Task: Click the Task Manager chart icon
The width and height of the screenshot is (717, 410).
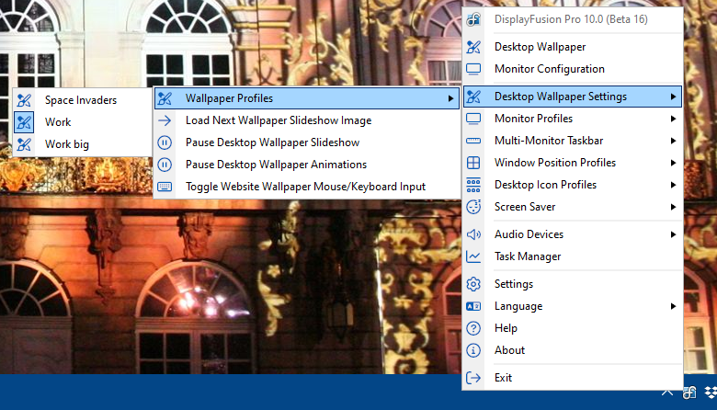Action: (x=473, y=256)
